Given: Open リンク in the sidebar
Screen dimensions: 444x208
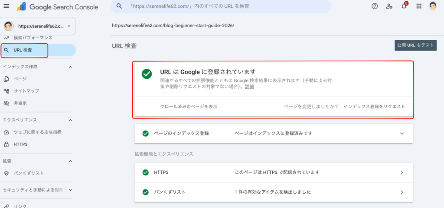Looking at the screenshot, I should [20, 206].
